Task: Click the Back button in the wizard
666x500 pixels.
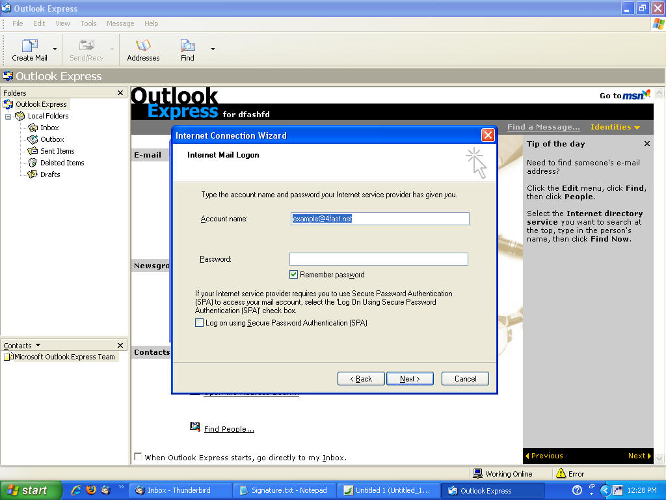Action: click(361, 379)
